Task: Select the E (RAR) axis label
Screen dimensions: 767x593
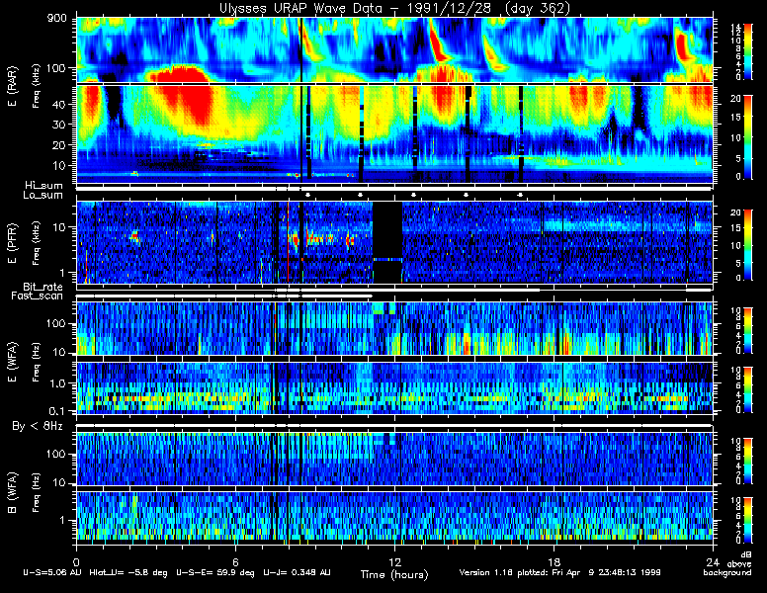Action: pyautogui.click(x=12, y=86)
